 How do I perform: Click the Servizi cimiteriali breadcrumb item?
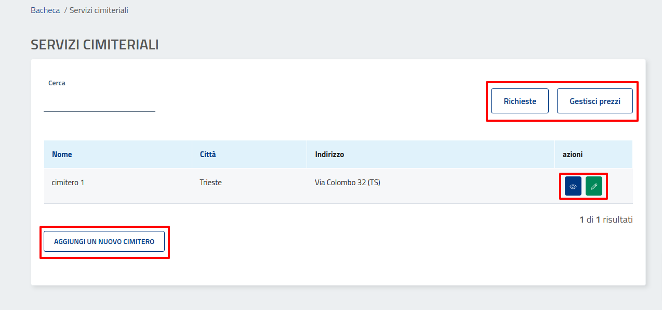click(99, 10)
